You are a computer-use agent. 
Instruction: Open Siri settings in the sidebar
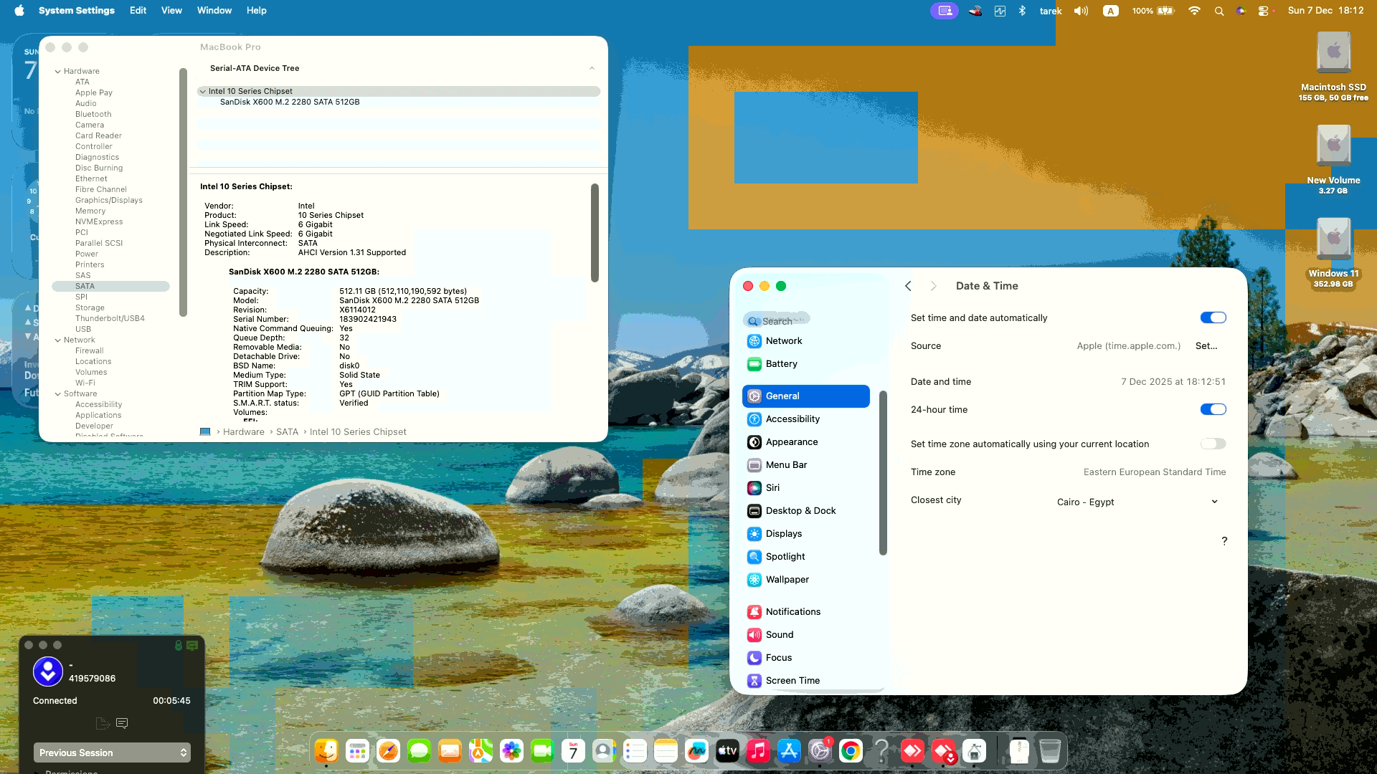click(x=772, y=487)
